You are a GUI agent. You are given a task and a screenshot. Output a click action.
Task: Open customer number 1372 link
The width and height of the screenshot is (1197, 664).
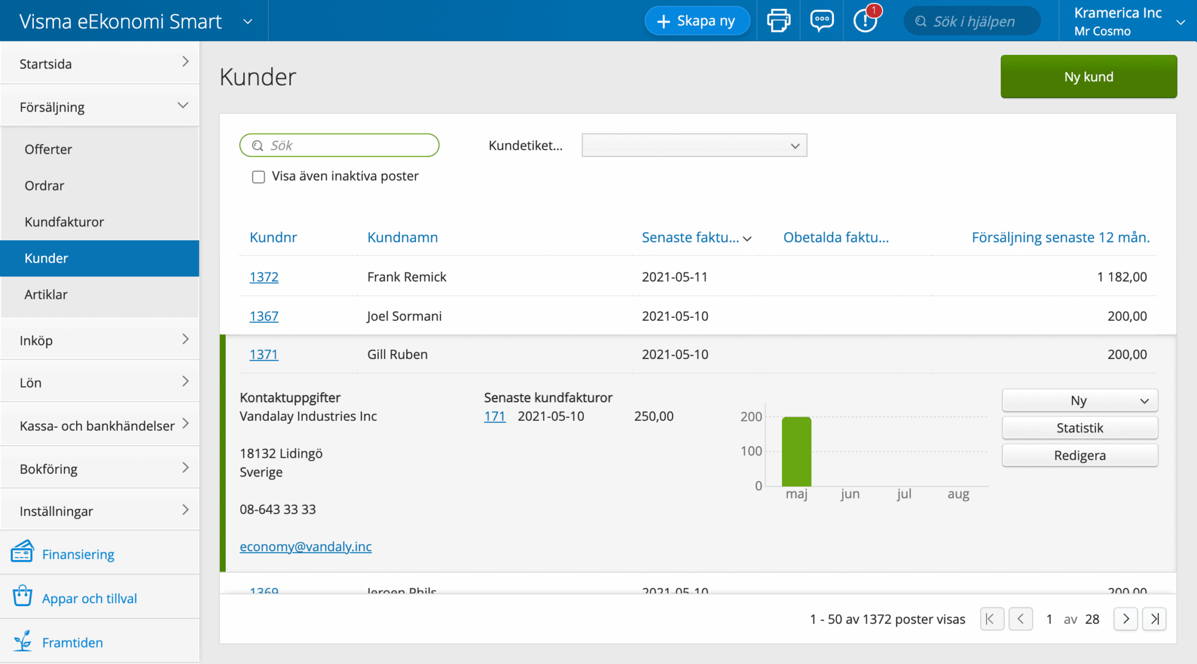click(x=264, y=277)
